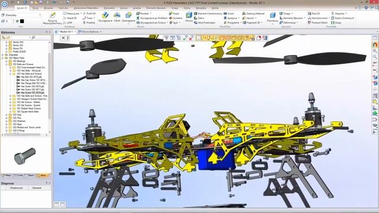Click the green checkmark confirm icon in viewport toolbar
Viewport: 379px width, 213px height.
[185, 38]
